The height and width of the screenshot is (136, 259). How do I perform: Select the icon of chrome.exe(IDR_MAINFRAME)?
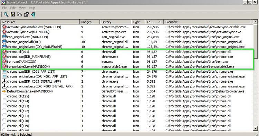(4, 56)
